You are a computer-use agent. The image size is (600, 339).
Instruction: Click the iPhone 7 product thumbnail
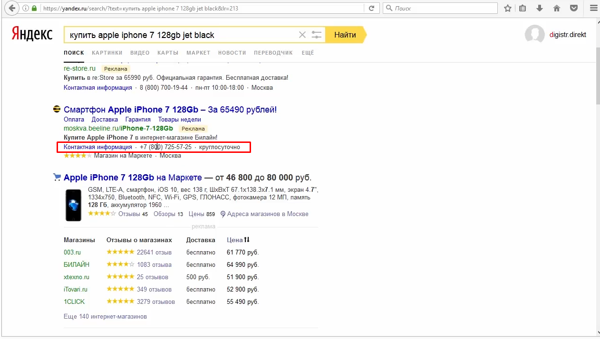click(74, 205)
